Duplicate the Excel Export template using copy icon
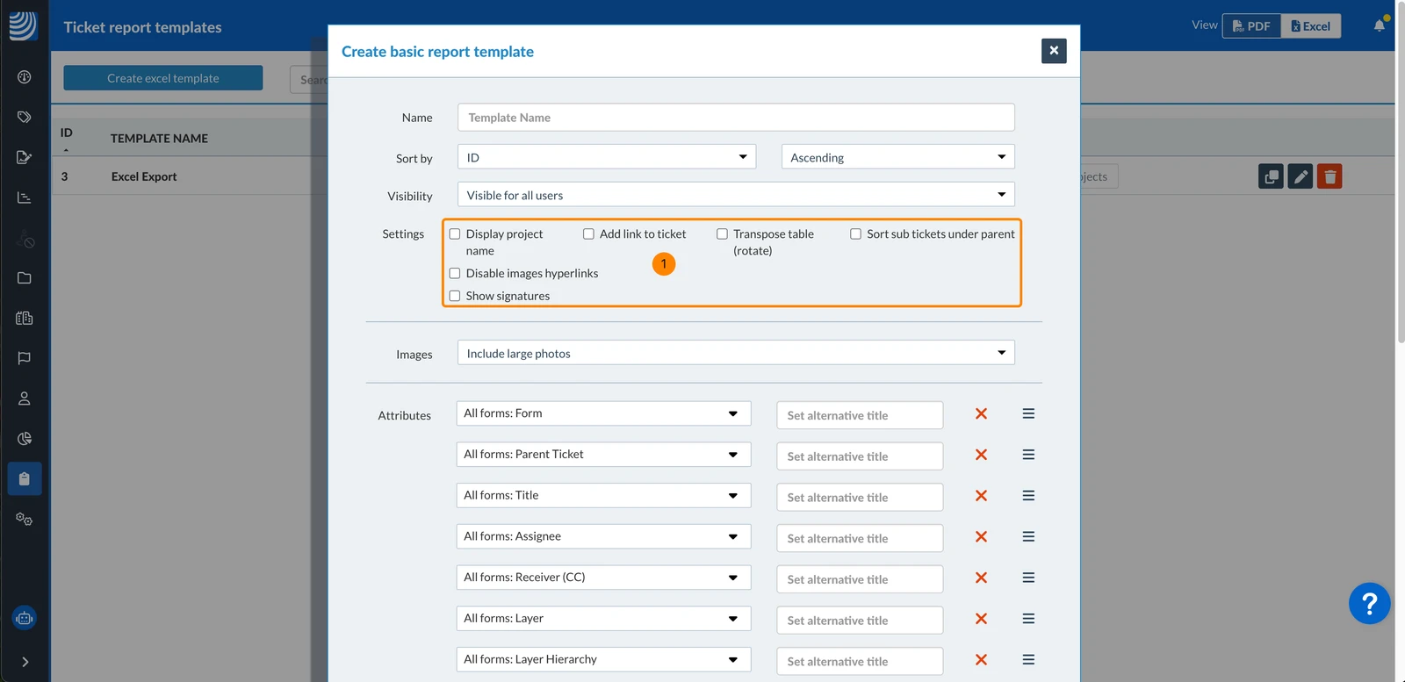 coord(1271,176)
